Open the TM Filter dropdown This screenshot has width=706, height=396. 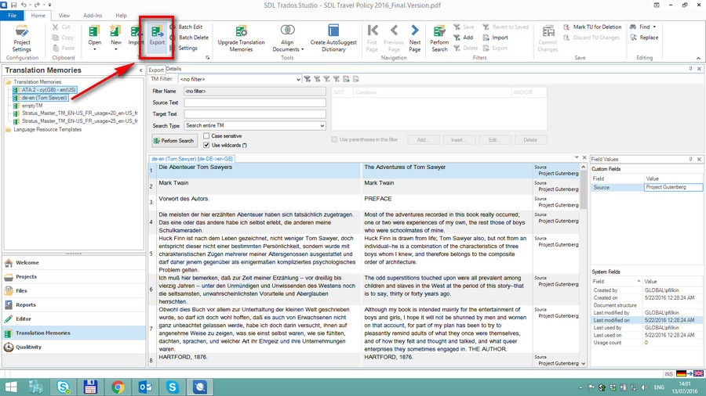point(298,80)
